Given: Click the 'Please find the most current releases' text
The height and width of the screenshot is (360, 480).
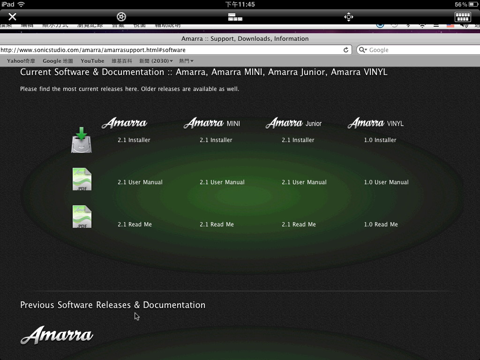Looking at the screenshot, I should [129, 89].
